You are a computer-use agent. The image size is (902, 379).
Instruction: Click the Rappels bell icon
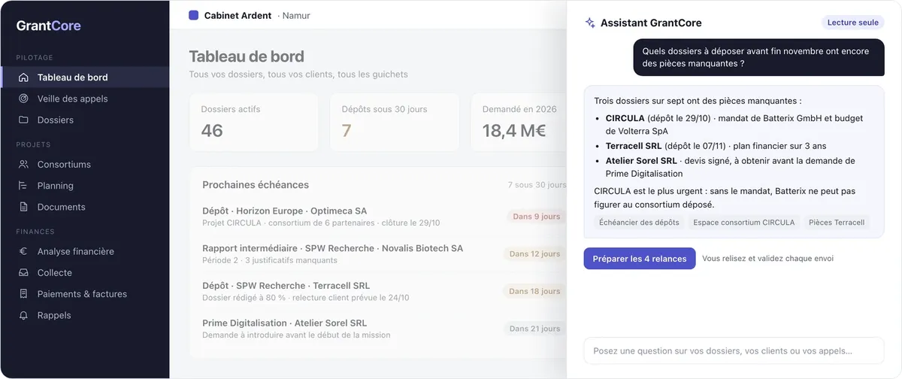point(23,315)
